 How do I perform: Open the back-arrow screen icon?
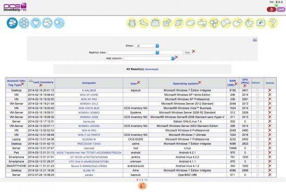tap(261, 23)
